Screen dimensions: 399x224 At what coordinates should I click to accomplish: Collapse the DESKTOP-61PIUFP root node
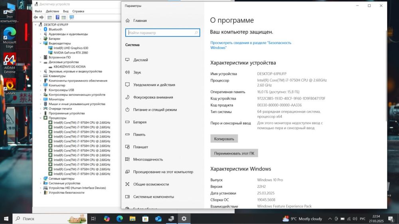click(x=36, y=25)
